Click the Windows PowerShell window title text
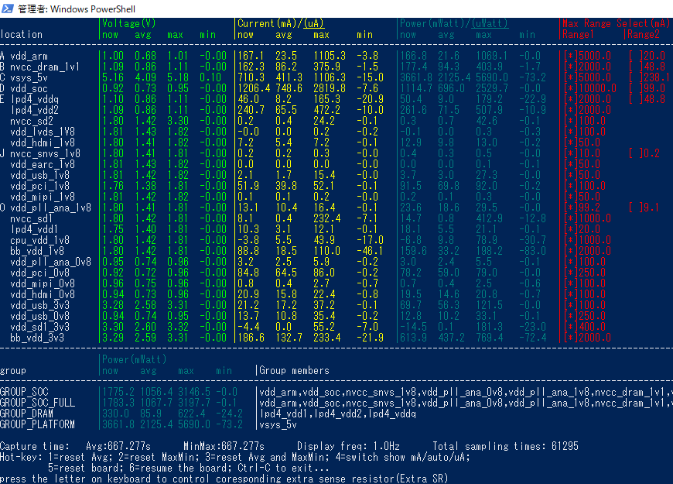The width and height of the screenshot is (673, 484). tap(80, 8)
